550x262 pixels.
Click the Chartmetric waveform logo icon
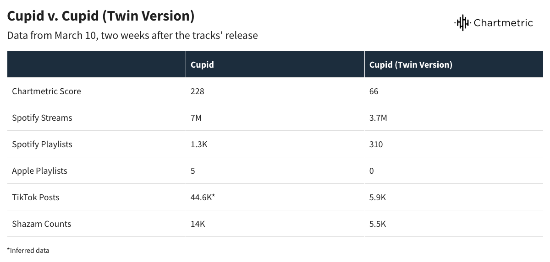click(x=462, y=22)
